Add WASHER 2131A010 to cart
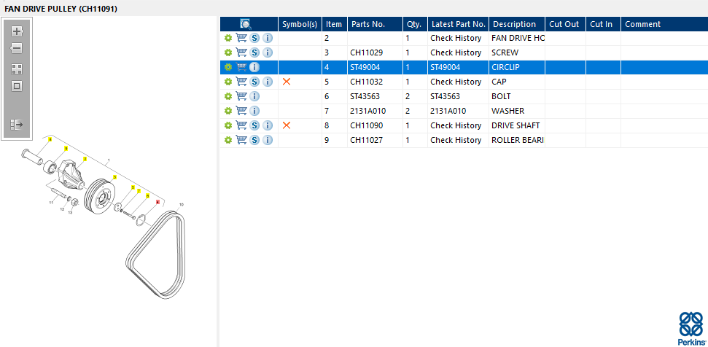The image size is (708, 347). (241, 111)
